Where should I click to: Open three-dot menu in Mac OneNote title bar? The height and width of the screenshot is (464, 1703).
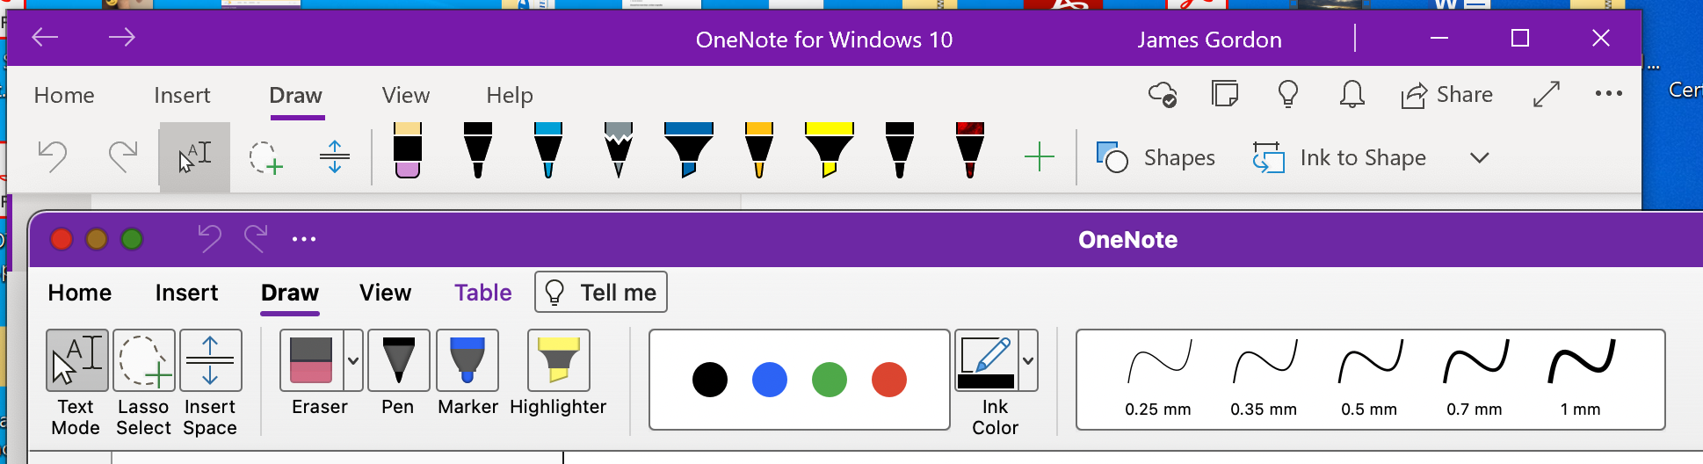tap(304, 239)
